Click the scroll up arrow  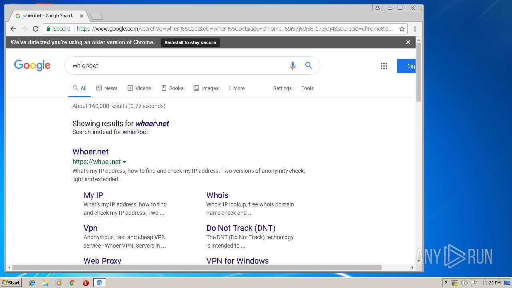pos(419,40)
